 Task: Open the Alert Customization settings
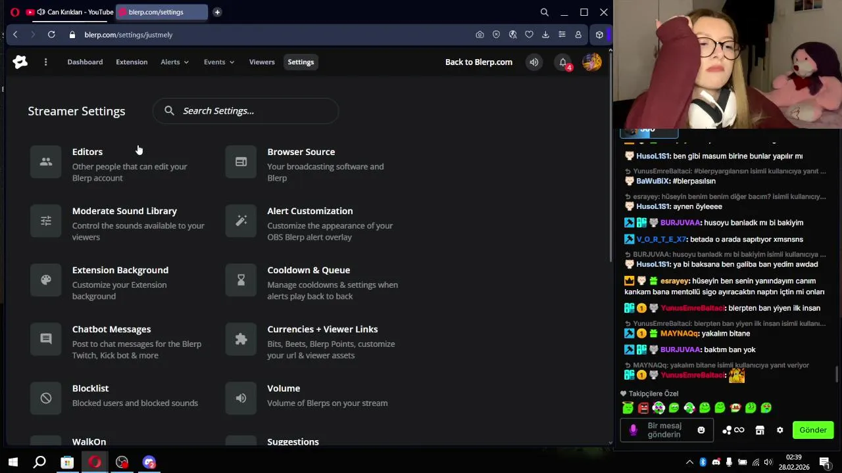point(314,223)
